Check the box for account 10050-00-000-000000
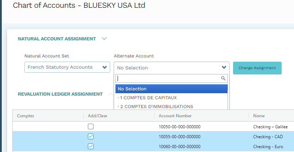The width and height of the screenshot is (294, 152). click(x=91, y=126)
